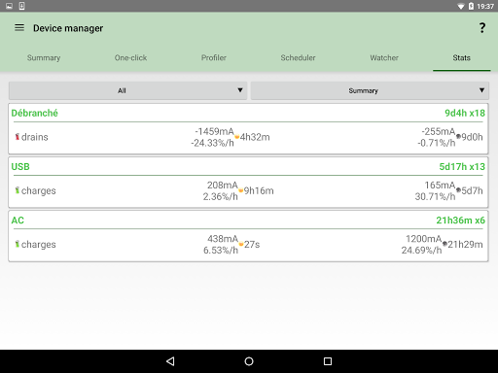Tap the AC 21h36m x6 header
This screenshot has width=498, height=373.
[x=248, y=220]
